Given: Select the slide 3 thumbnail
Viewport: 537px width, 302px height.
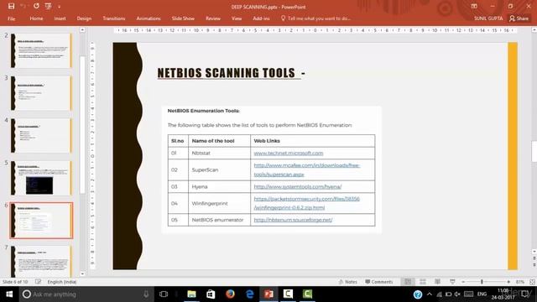Looking at the screenshot, I should 41,93.
